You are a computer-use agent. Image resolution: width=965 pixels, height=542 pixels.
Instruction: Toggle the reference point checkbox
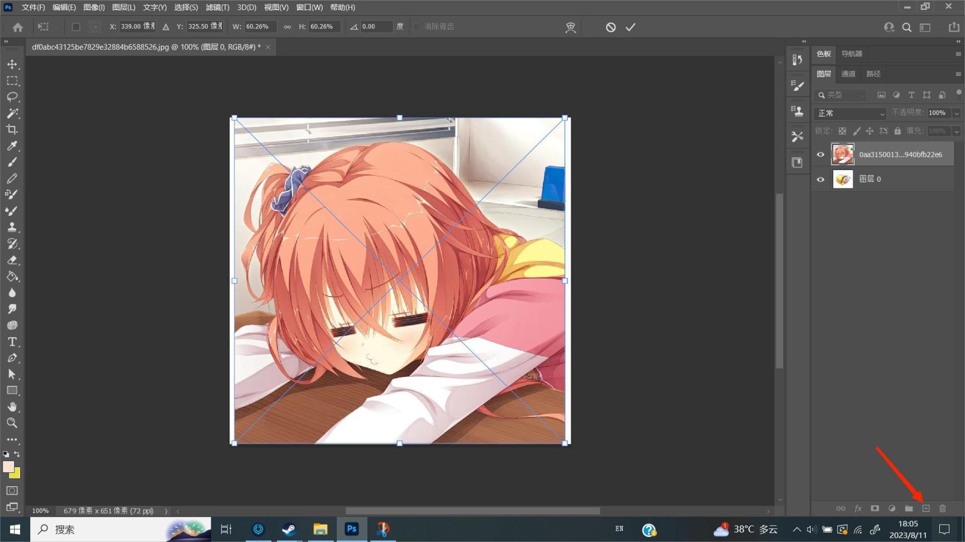coord(76,27)
